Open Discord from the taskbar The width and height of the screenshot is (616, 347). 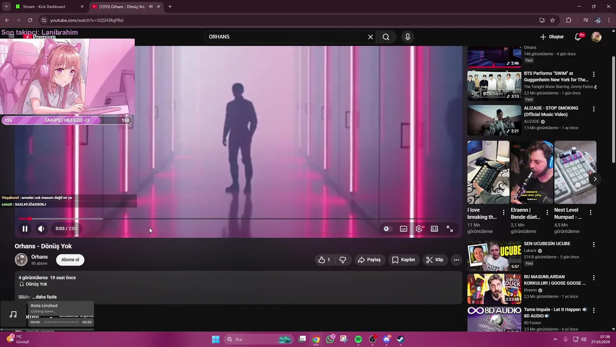tap(386, 339)
